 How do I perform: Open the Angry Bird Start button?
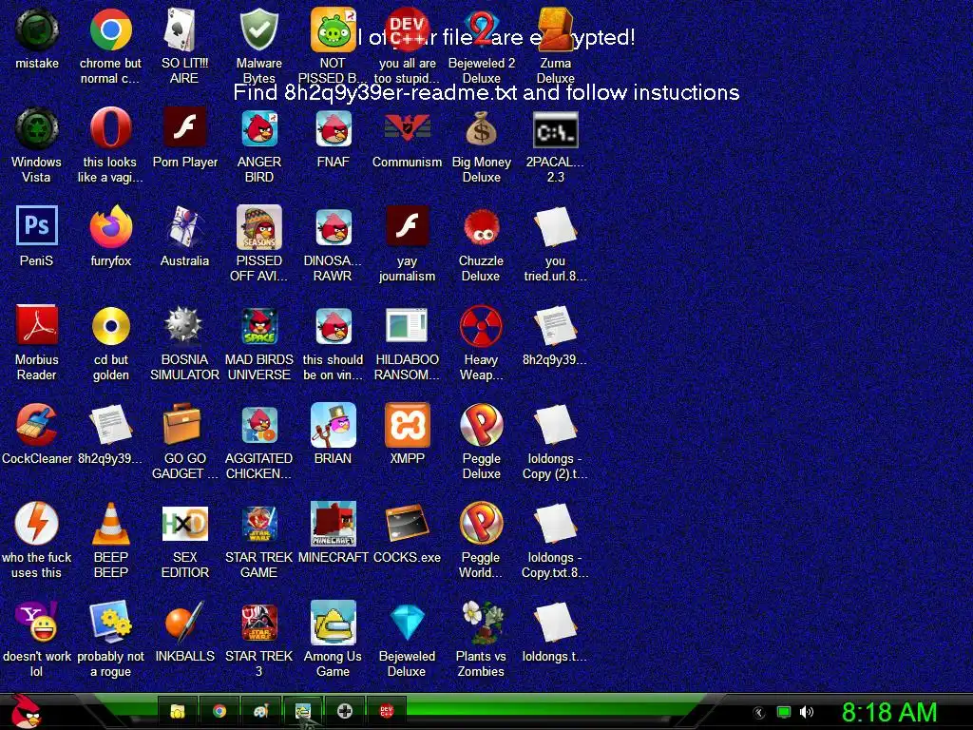(x=26, y=711)
